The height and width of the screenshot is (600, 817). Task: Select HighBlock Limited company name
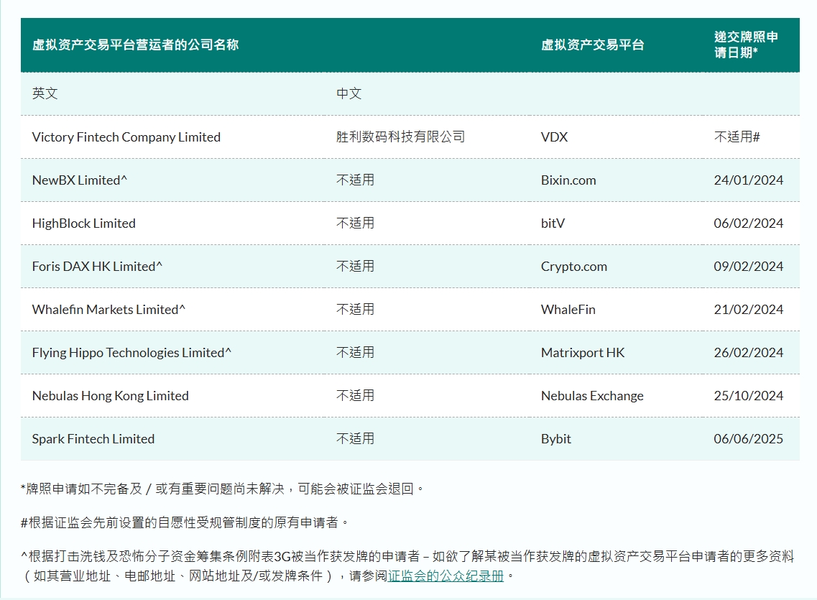click(x=83, y=223)
